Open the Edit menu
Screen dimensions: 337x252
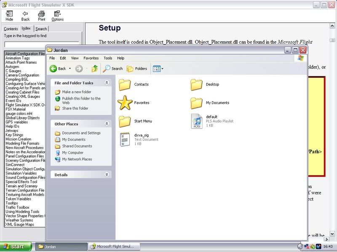coord(63,58)
